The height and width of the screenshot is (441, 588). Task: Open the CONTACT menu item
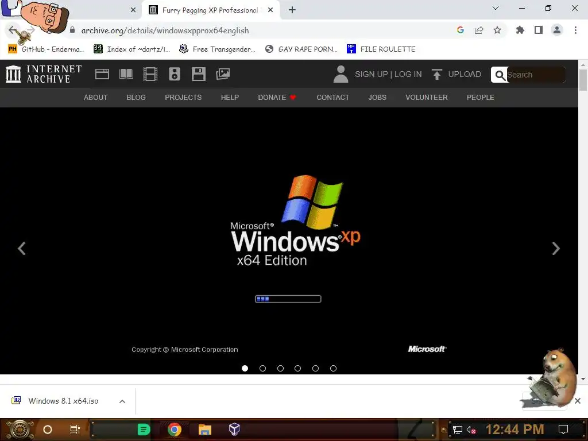(x=333, y=98)
